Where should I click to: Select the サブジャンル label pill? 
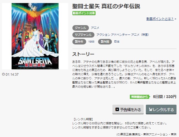point(83,35)
